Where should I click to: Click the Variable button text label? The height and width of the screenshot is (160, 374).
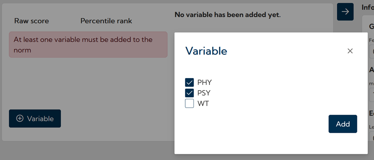coord(40,119)
